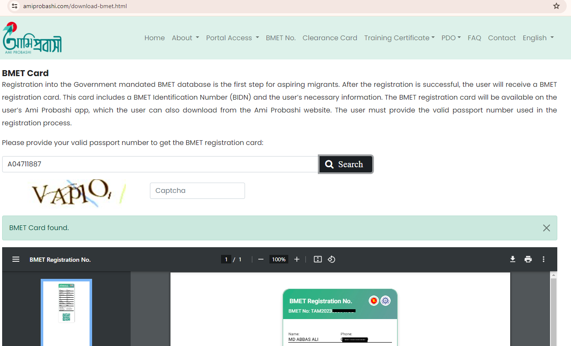Open the Training Certificate dropdown
Image resolution: width=571 pixels, height=346 pixels.
click(399, 38)
